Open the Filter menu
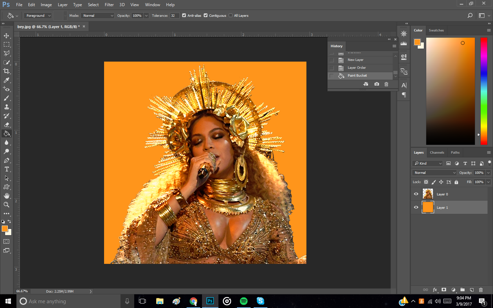This screenshot has height=308, width=493. tap(109, 5)
